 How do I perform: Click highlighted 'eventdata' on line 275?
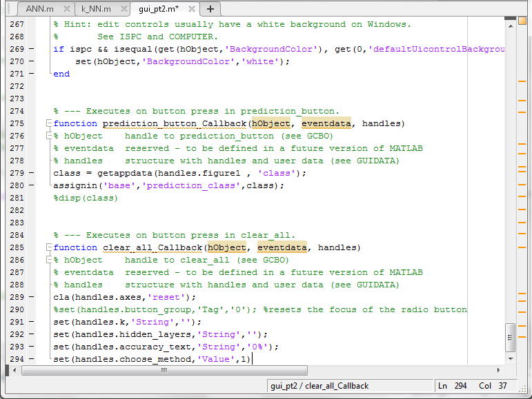pos(326,123)
